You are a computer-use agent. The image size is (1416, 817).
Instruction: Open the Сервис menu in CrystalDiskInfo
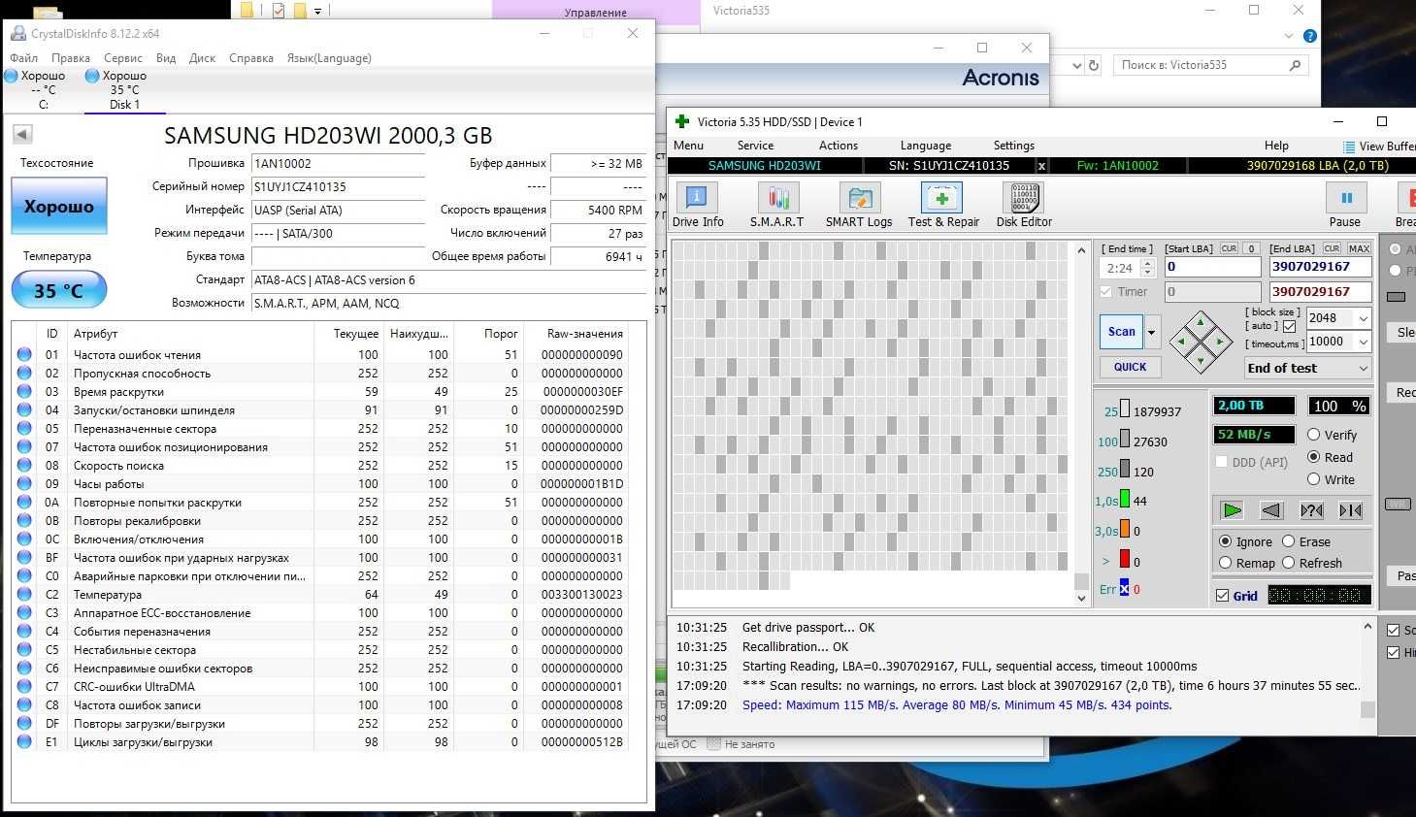123,58
